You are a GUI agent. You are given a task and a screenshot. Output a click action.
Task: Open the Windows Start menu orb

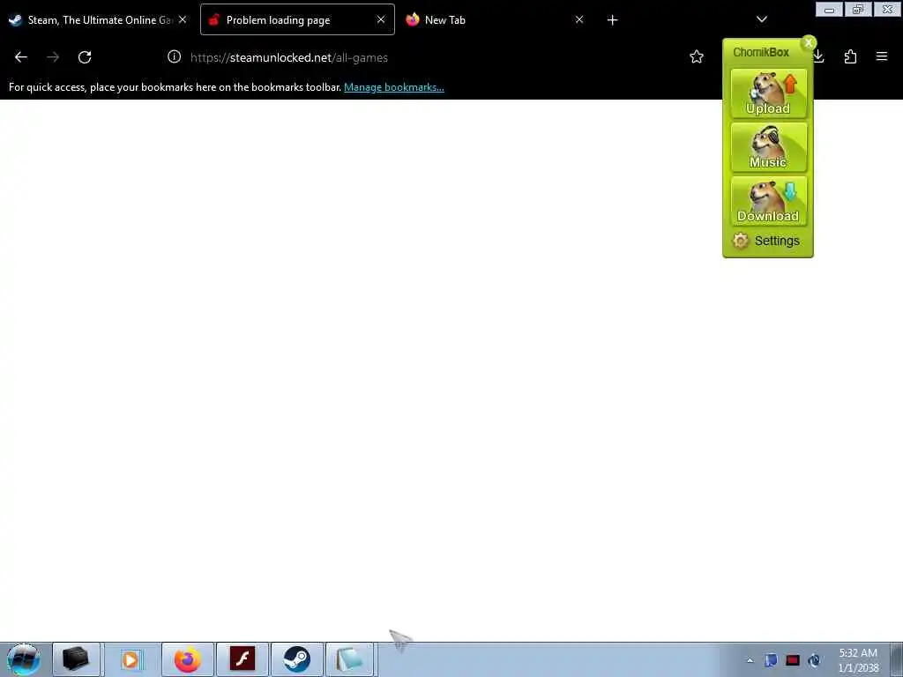pos(23,659)
